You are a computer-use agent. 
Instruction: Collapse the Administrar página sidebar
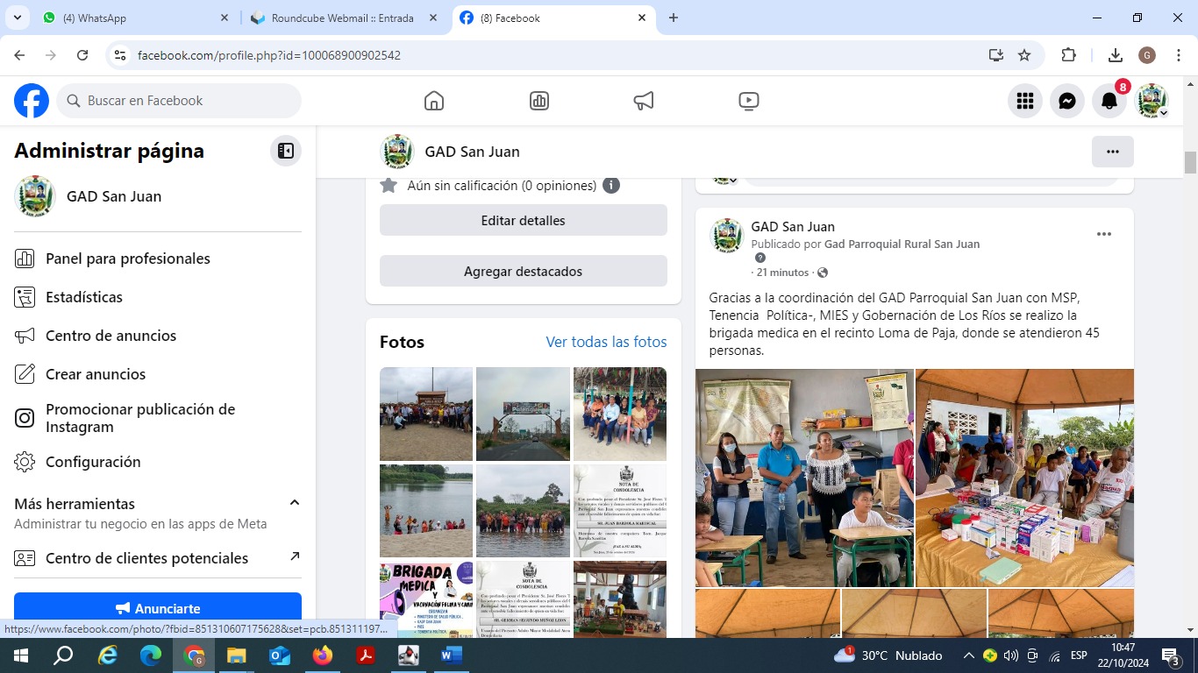(x=285, y=151)
